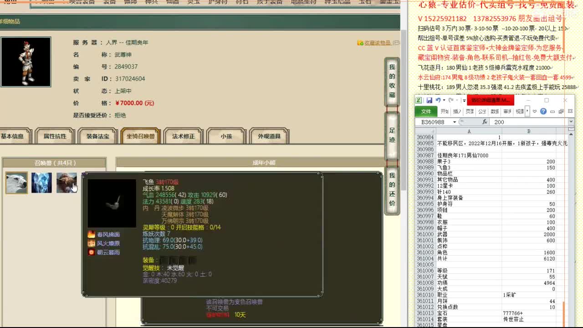
Task: Click the Save icon in Excel toolbar
Action: [x=430, y=100]
